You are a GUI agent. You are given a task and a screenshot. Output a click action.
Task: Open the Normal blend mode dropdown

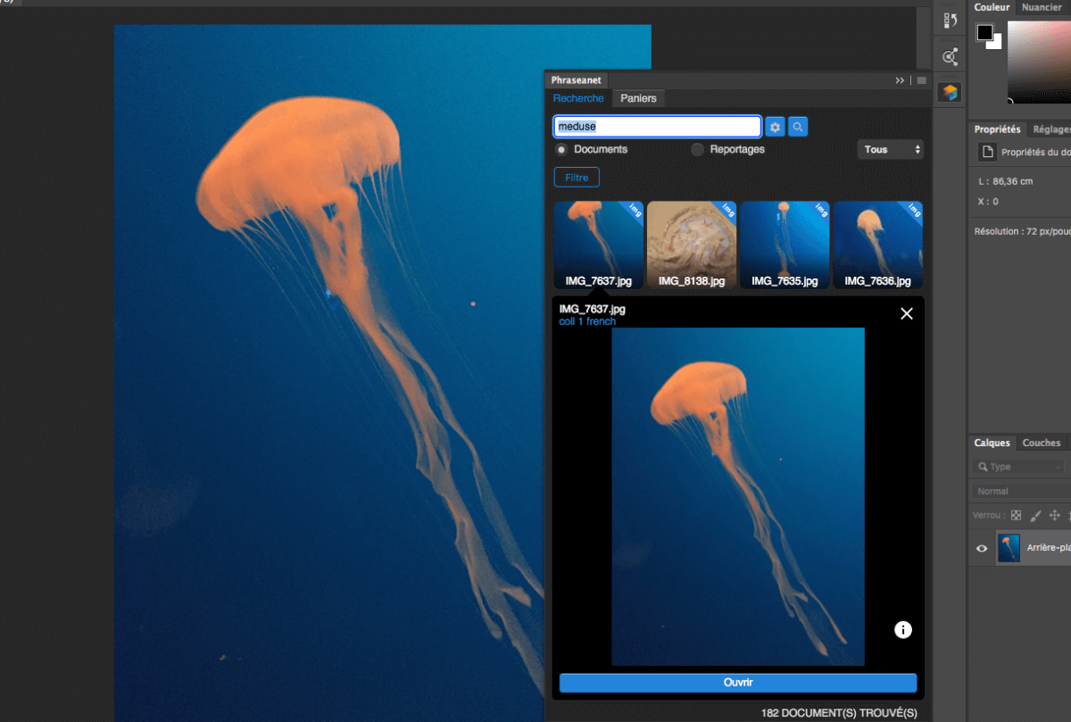[x=1017, y=490]
